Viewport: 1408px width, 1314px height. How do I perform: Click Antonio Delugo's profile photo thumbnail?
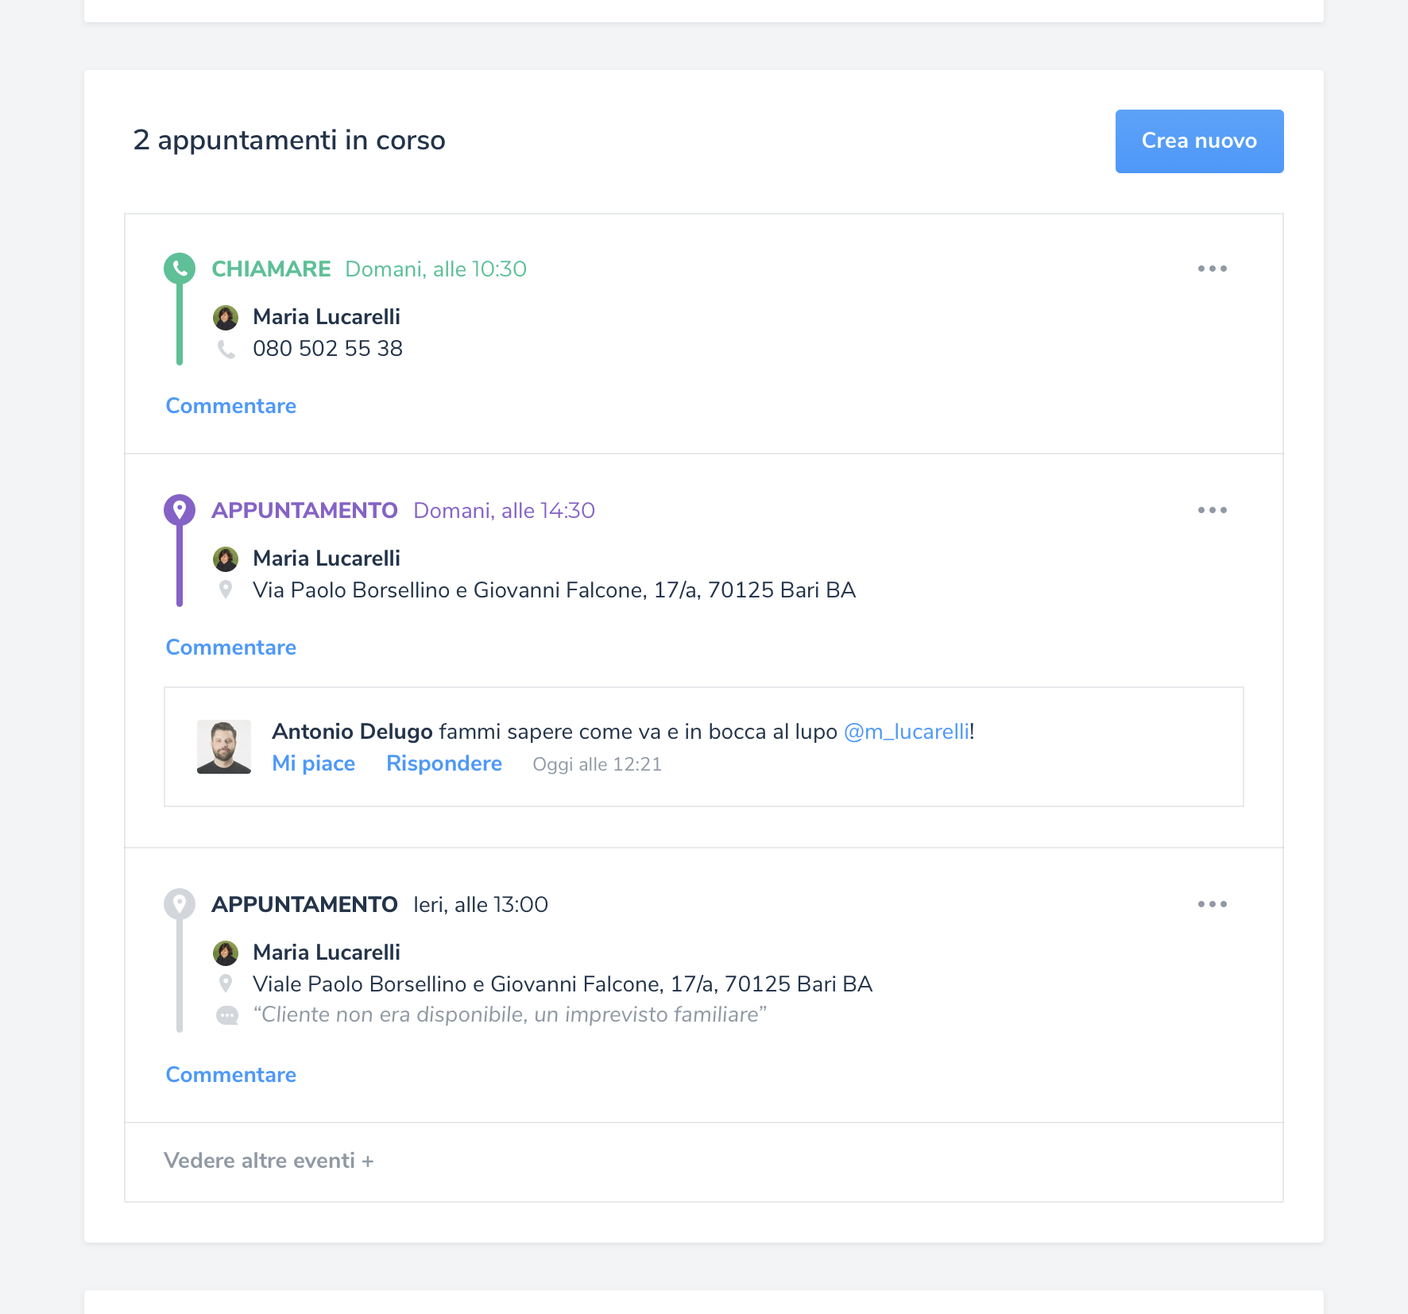224,747
